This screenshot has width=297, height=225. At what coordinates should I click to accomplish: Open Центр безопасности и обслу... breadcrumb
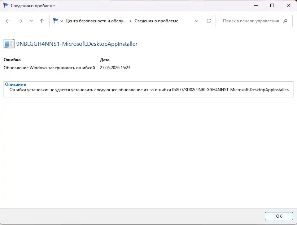point(96,21)
